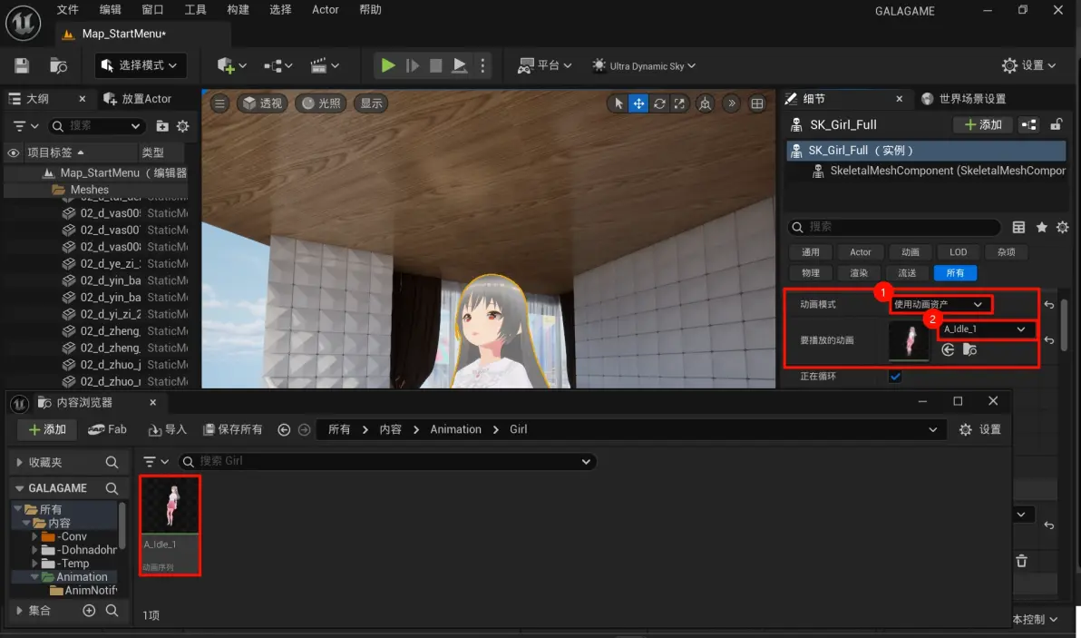Select the LOD category filter in Details
The image size is (1081, 638).
coord(959,252)
